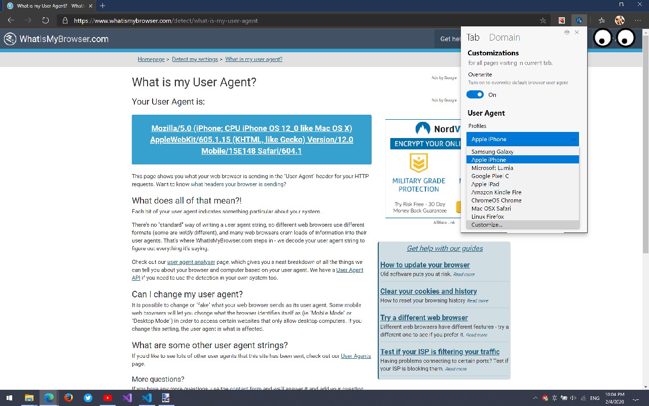The height and width of the screenshot is (406, 649).
Task: Click the browser back arrow
Action: [x=11, y=21]
